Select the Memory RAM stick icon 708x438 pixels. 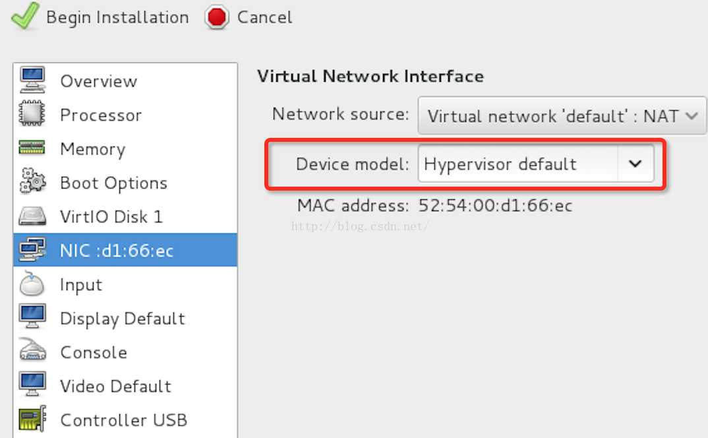click(32, 148)
